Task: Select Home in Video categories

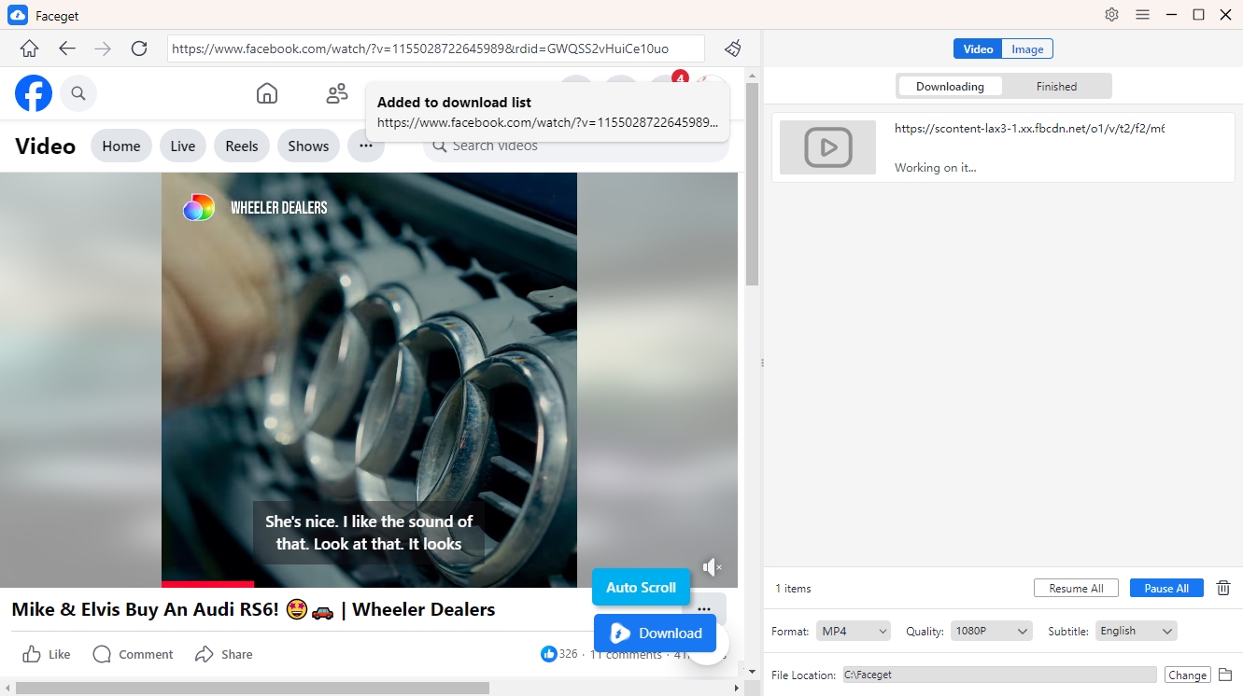Action: (121, 146)
